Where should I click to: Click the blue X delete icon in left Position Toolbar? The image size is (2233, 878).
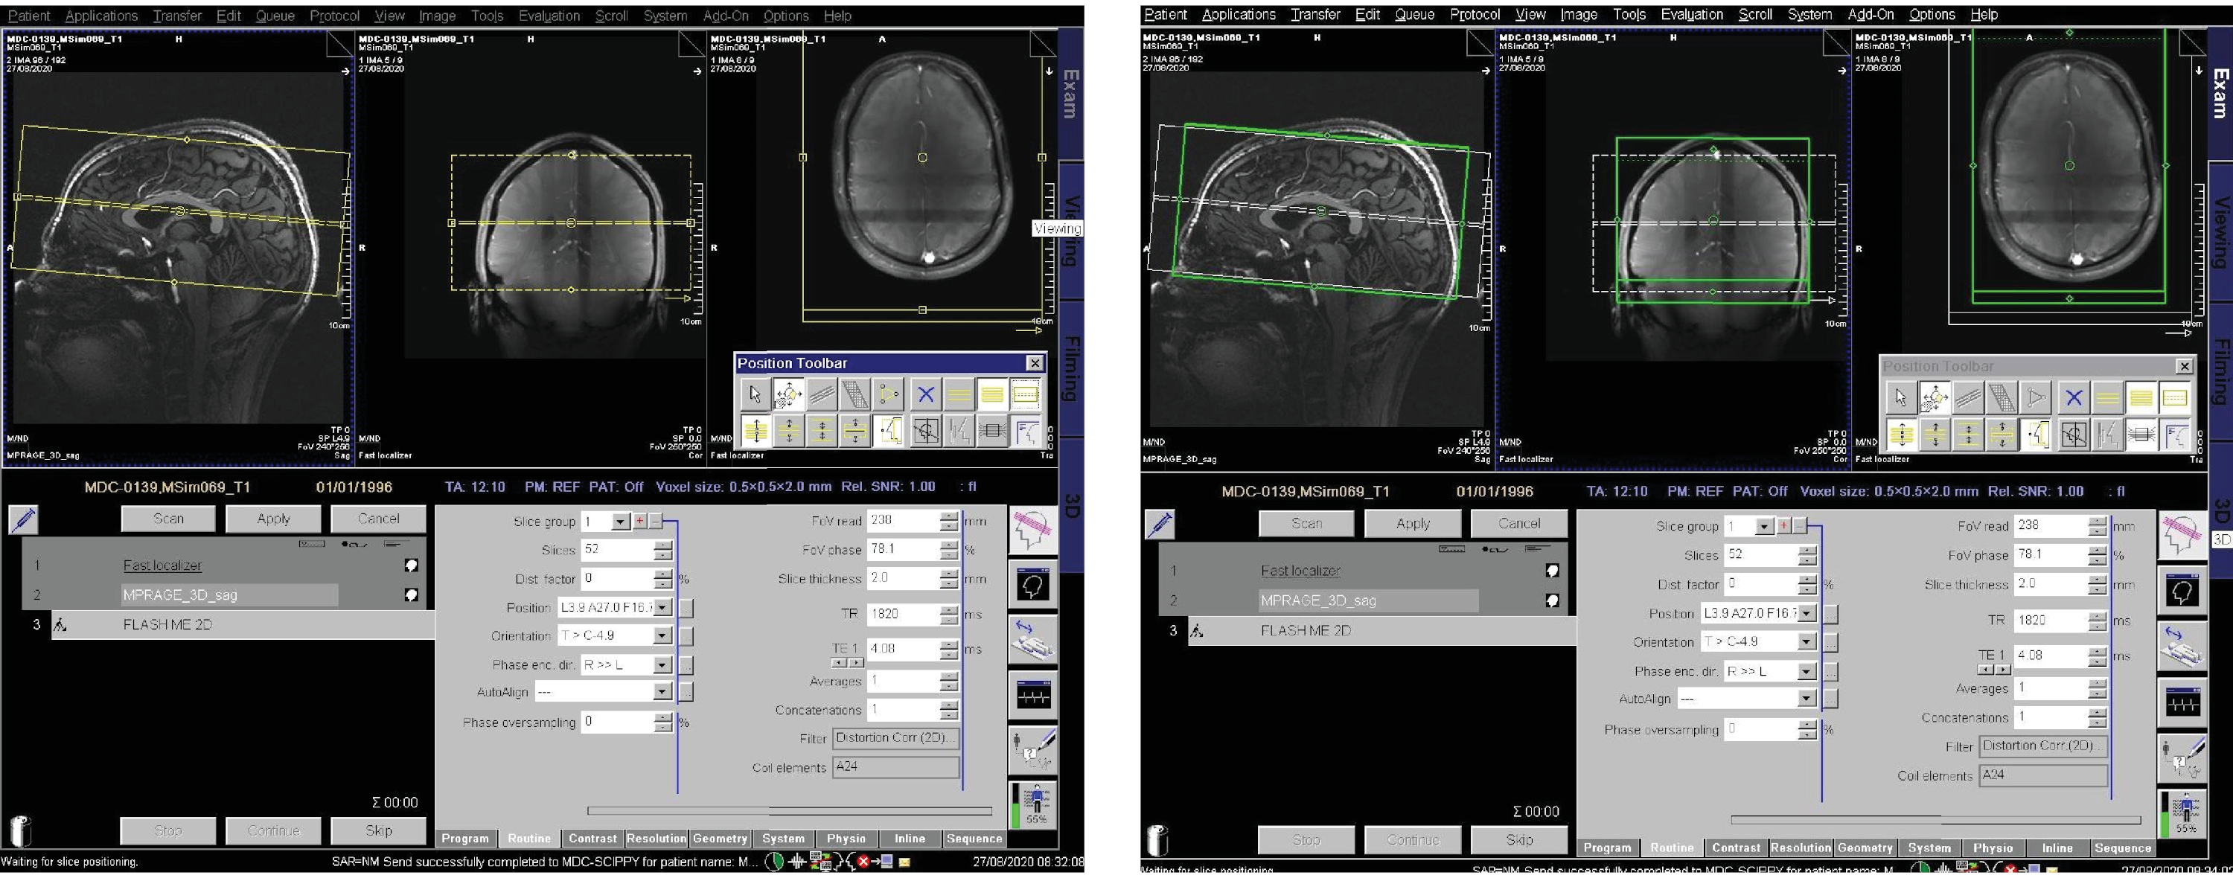pyautogui.click(x=925, y=395)
